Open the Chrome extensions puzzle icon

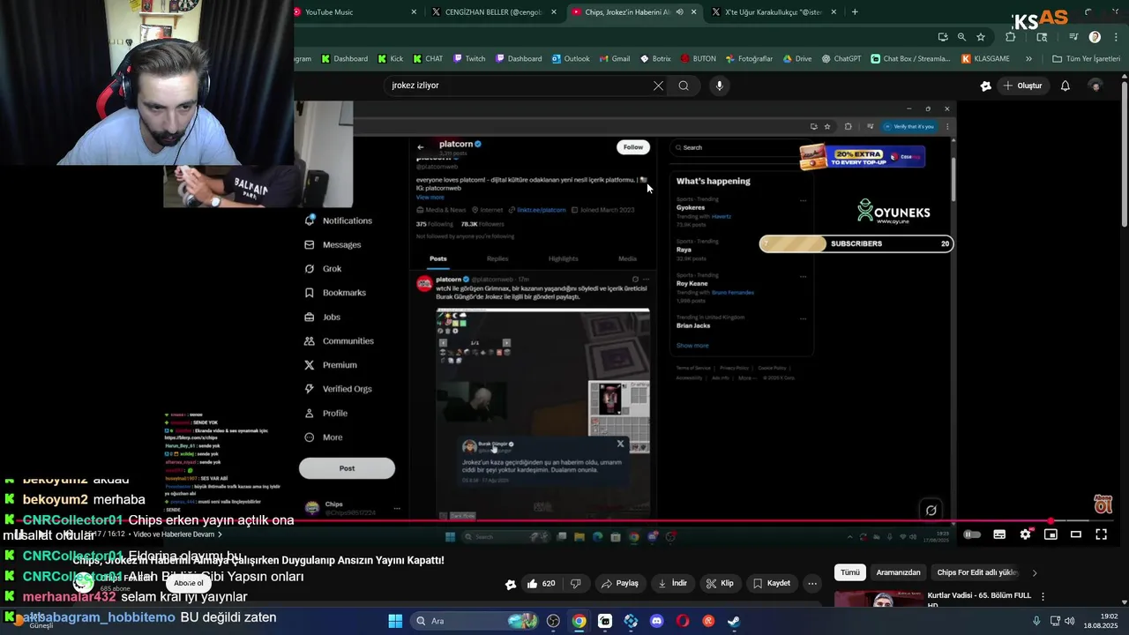[x=1011, y=37]
